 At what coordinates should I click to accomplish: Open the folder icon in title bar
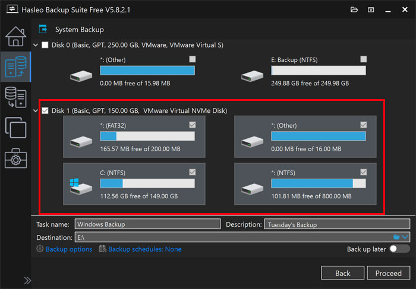354,10
